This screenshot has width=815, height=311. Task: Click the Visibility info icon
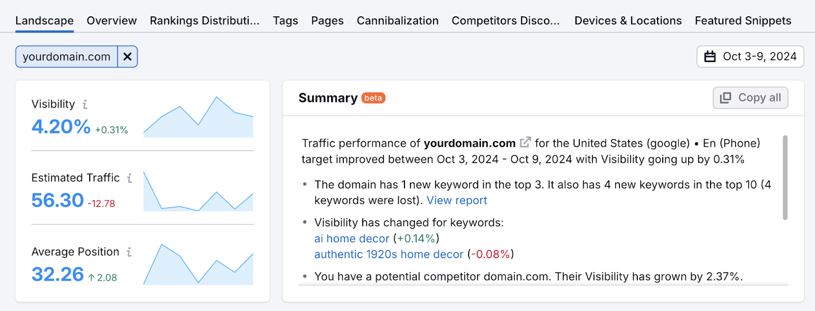tap(85, 105)
